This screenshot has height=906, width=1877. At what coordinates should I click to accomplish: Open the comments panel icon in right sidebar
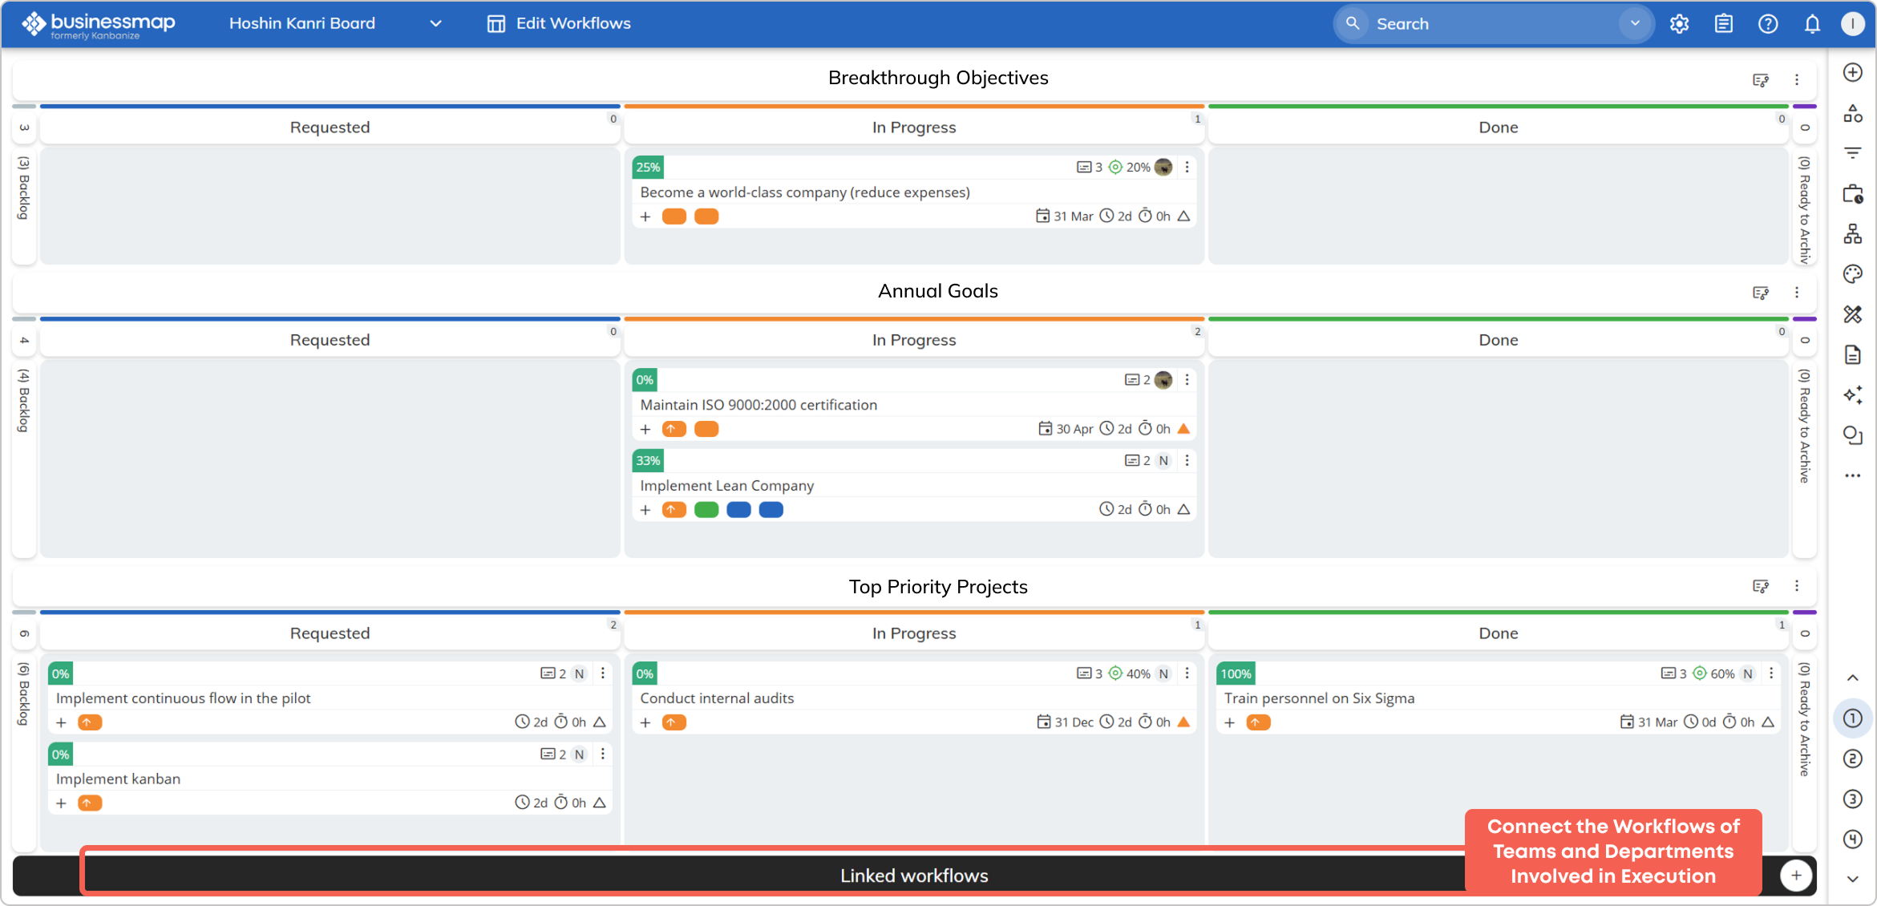tap(1853, 435)
